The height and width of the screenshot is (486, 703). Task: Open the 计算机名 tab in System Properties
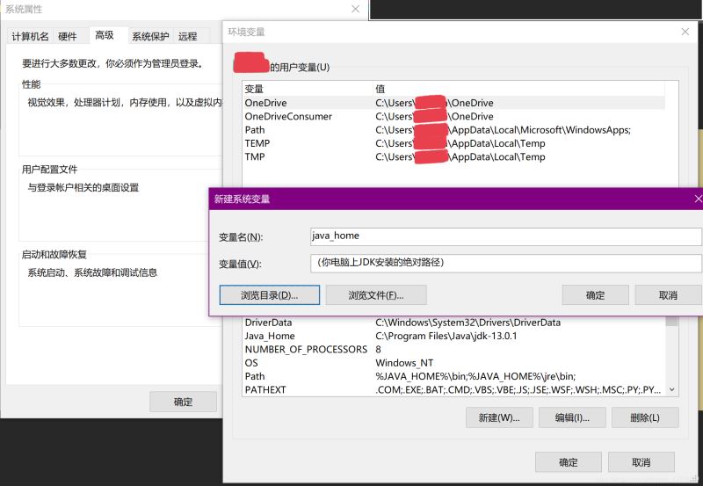point(30,36)
